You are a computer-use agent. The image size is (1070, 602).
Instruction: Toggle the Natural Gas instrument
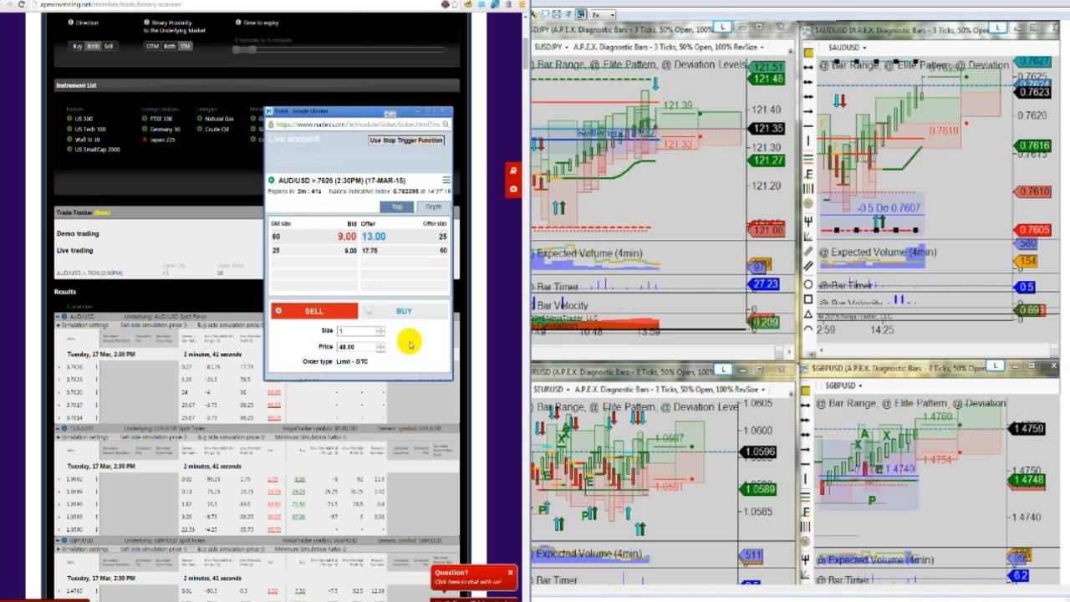(214, 119)
